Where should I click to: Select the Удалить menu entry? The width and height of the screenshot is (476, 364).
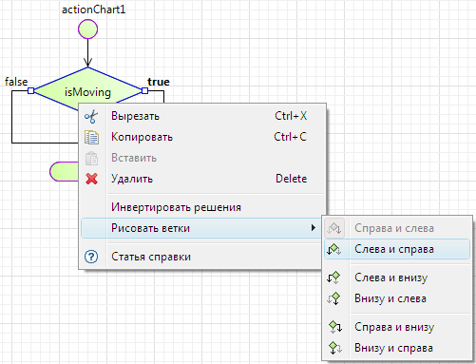[x=202, y=179]
